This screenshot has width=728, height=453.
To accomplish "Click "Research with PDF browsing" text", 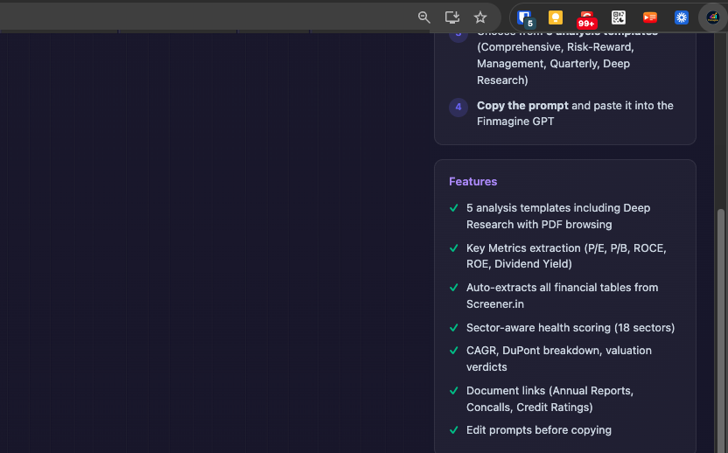I will 539,225.
